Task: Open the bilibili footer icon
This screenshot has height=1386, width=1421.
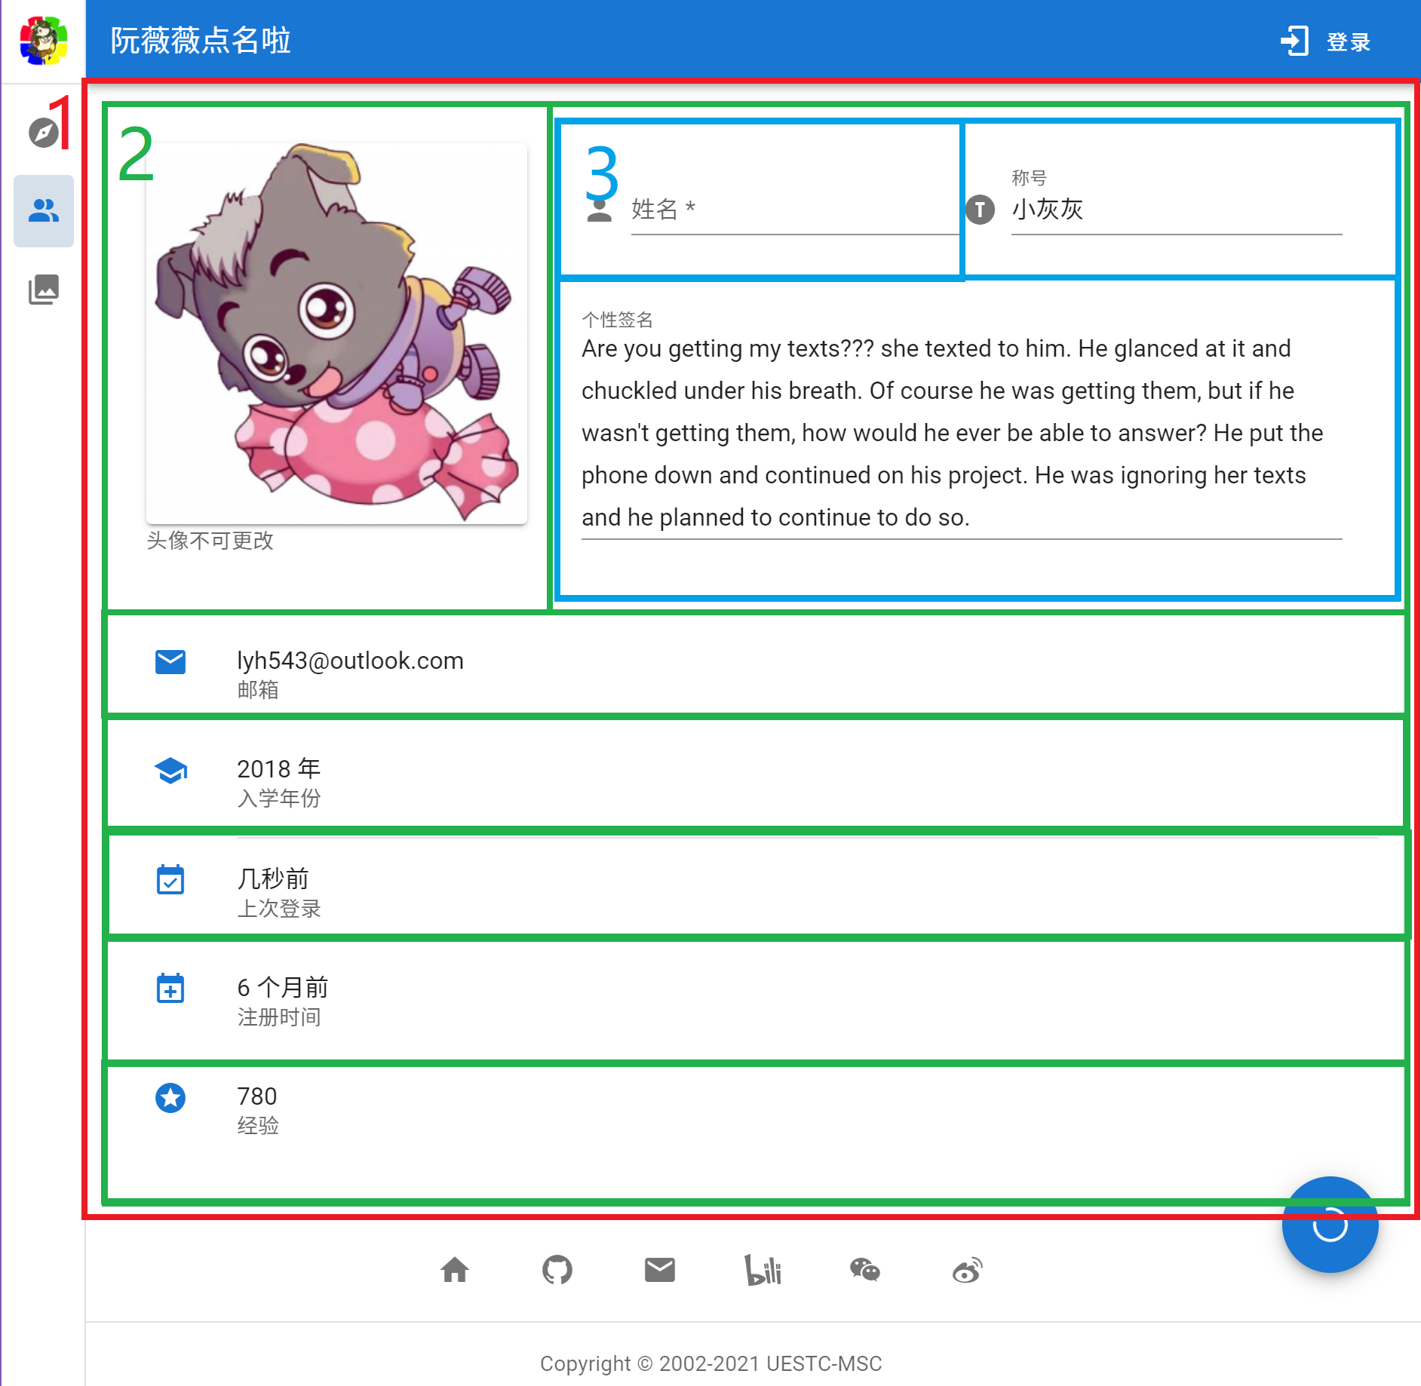Action: [763, 1271]
